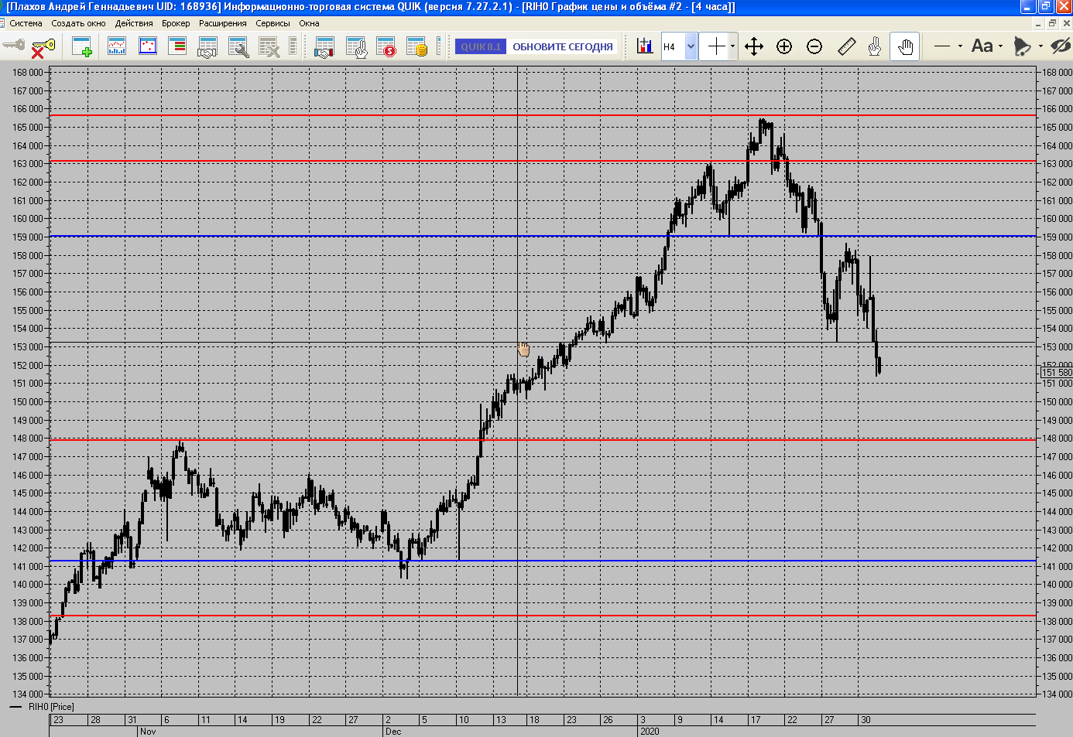Click the RIH0 [Price] legend label
The width and height of the screenshot is (1073, 737).
51,707
